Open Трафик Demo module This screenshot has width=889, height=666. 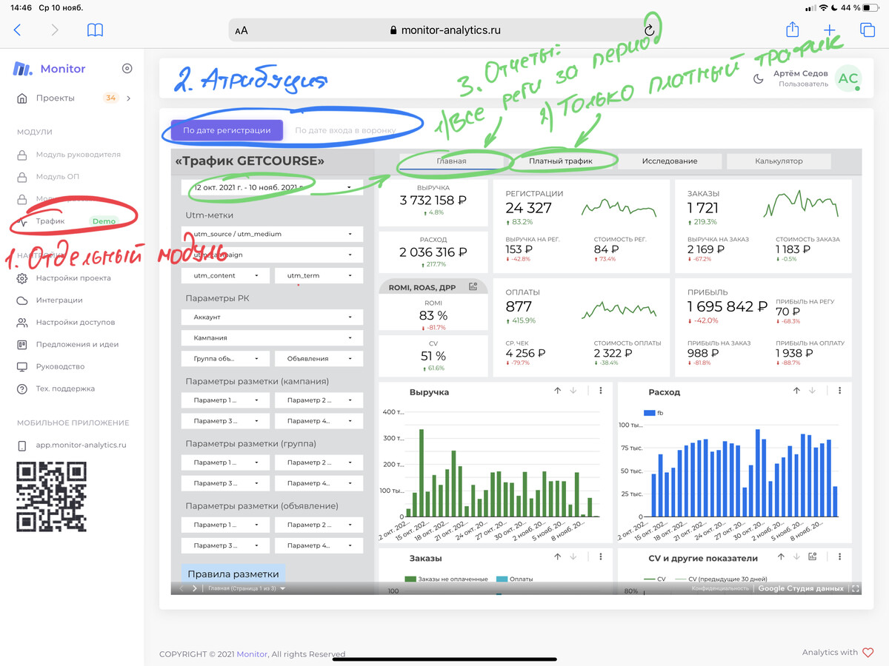tap(71, 221)
